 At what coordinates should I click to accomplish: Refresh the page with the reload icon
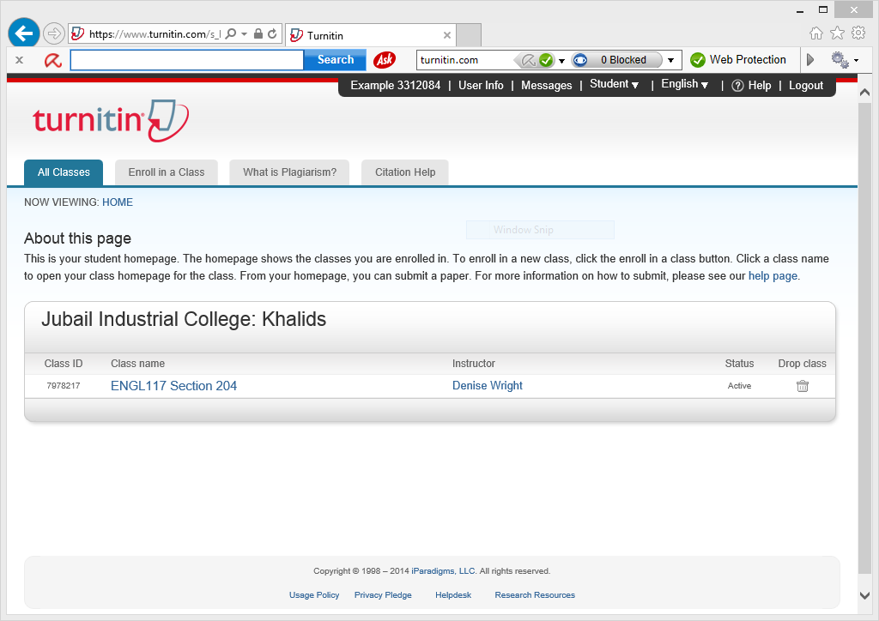[x=272, y=34]
